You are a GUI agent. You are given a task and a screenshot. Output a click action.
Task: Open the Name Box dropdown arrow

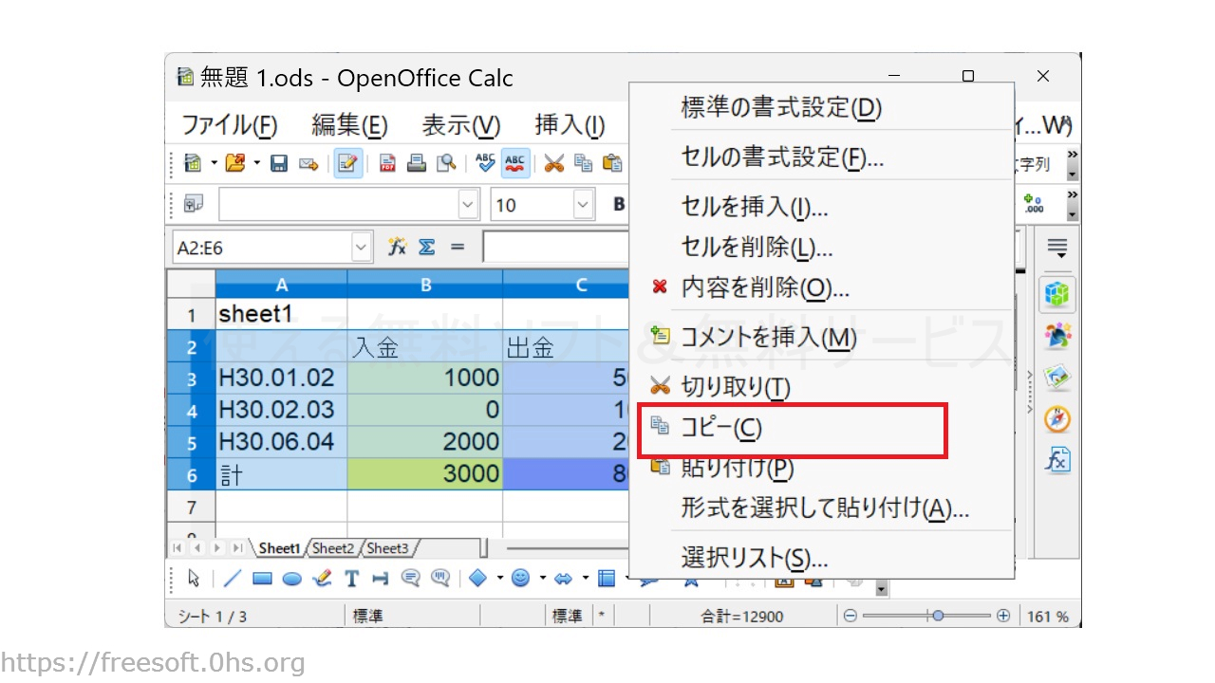pos(361,248)
